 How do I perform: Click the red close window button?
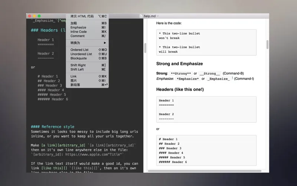pyautogui.click(x=30, y=16)
